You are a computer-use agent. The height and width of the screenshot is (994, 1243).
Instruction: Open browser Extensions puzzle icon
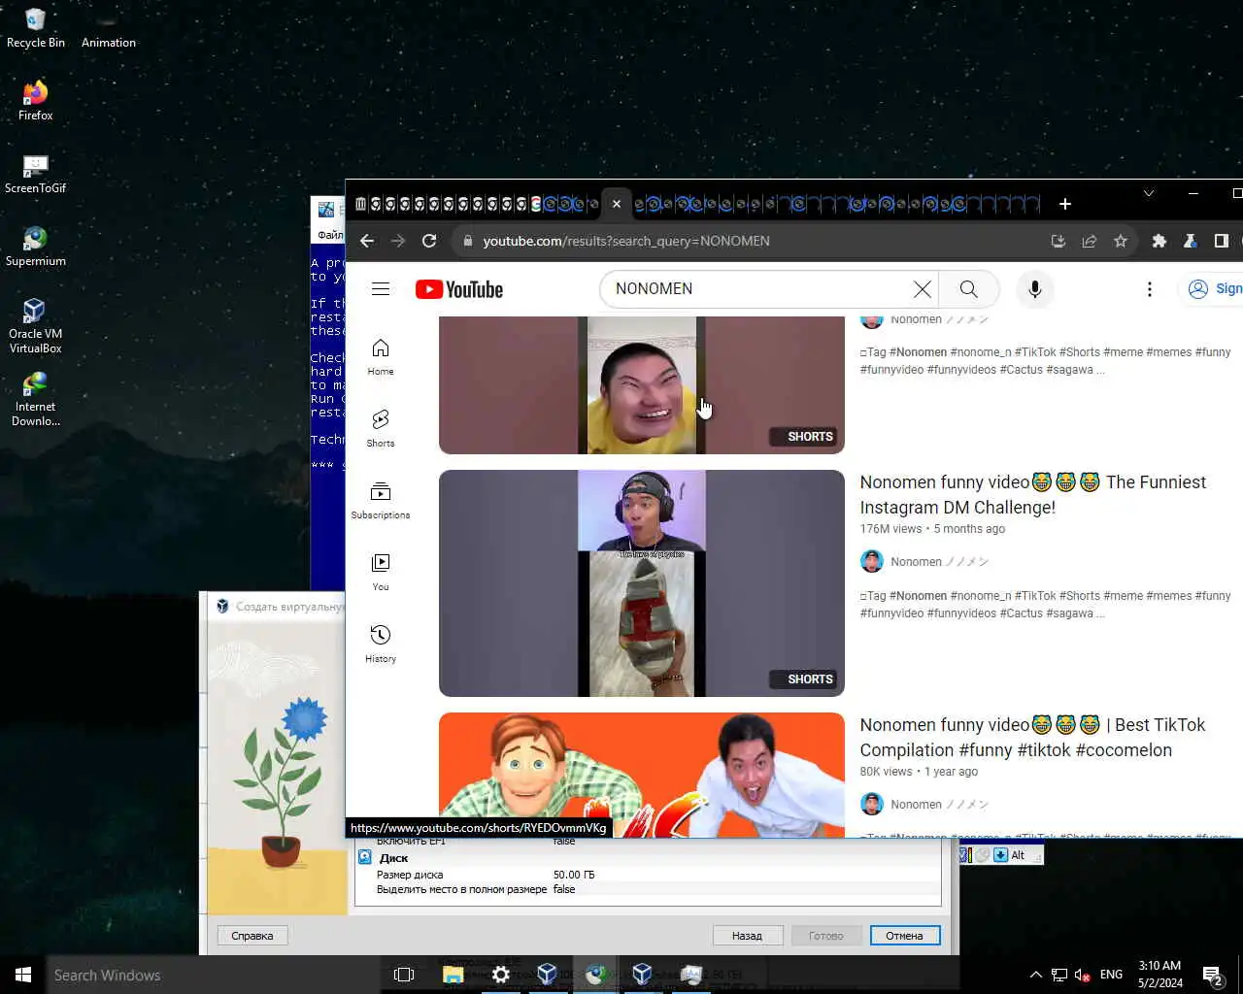pos(1159,241)
